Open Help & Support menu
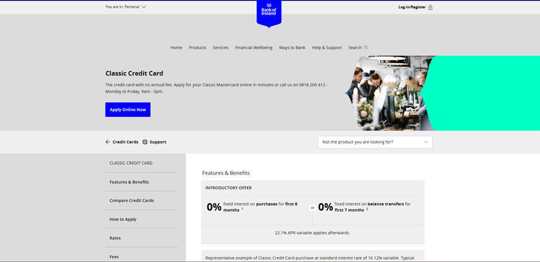The height and width of the screenshot is (262, 540). tap(327, 47)
